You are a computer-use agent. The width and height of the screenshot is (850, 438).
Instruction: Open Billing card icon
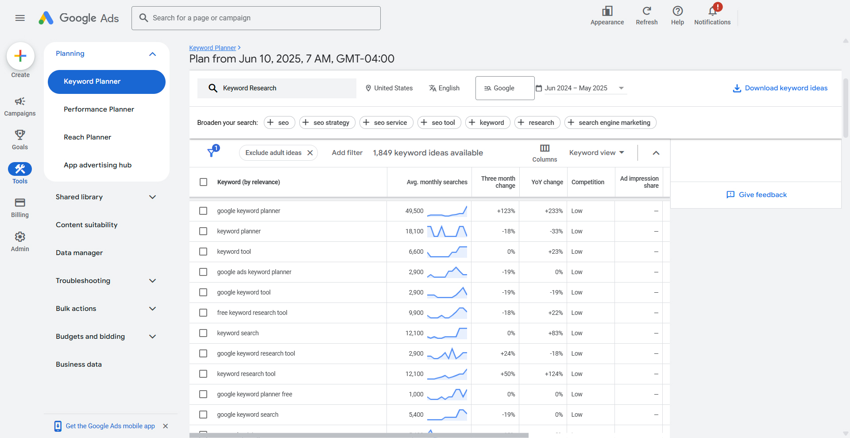tap(20, 203)
